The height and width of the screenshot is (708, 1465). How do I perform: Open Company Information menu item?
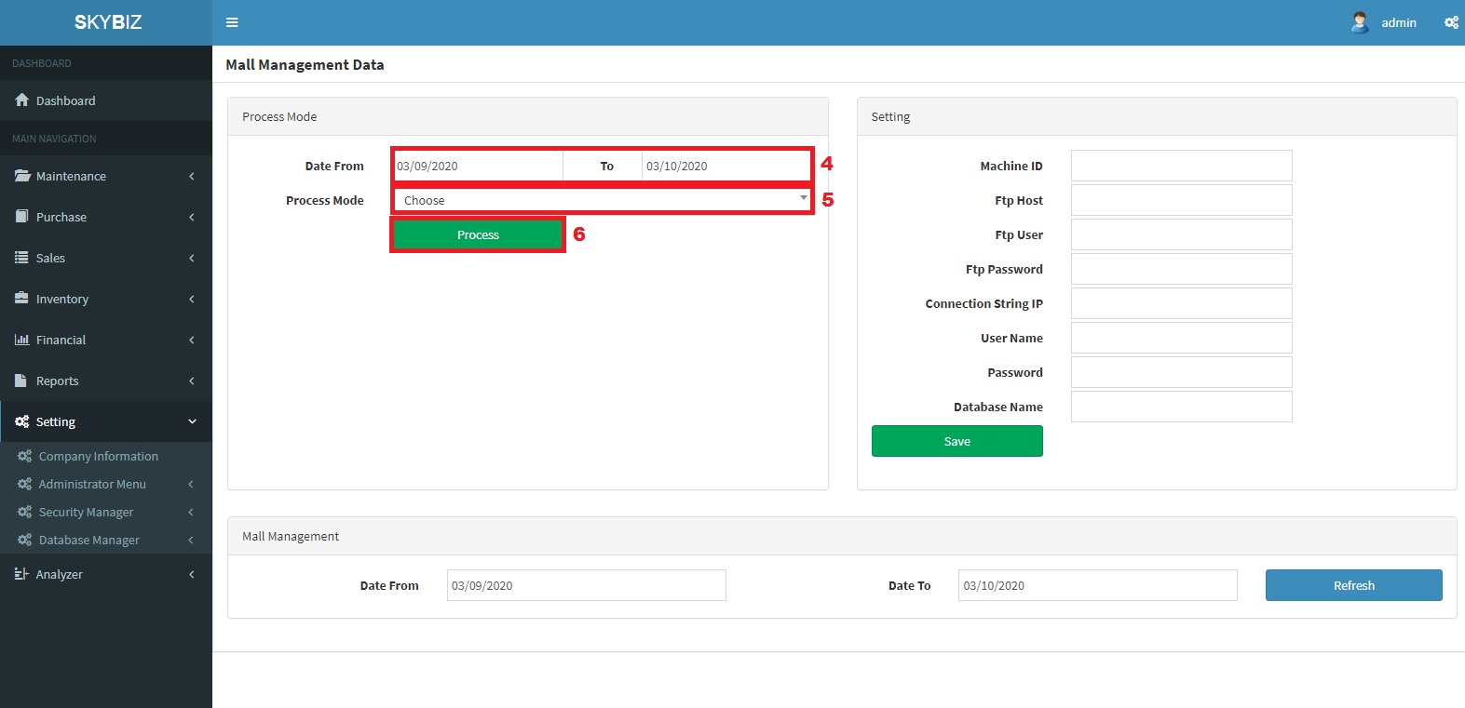tap(98, 456)
